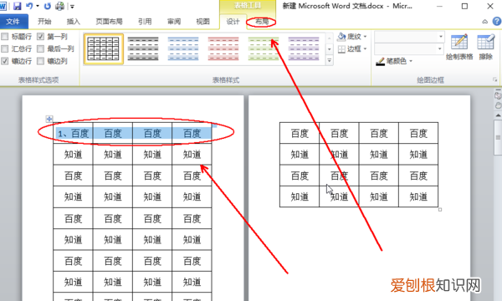This screenshot has width=502, height=301.
Task: Select the 绘制表格 draw table tool
Action: point(459,47)
